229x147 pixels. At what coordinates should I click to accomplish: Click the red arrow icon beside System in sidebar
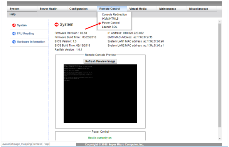click(14, 25)
